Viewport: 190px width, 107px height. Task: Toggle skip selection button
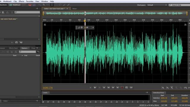click(131, 87)
